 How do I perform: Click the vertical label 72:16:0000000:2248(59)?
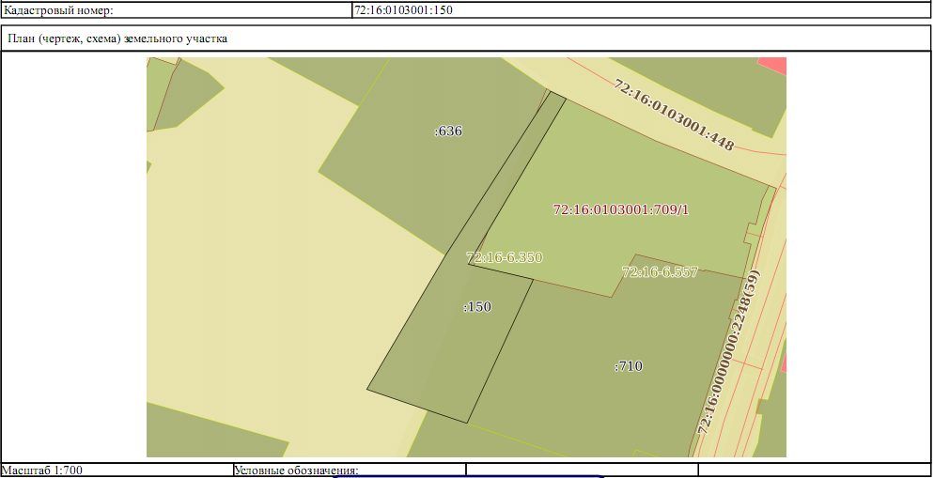click(729, 352)
